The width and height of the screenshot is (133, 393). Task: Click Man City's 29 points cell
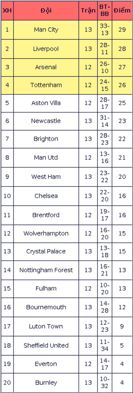[x=122, y=30]
